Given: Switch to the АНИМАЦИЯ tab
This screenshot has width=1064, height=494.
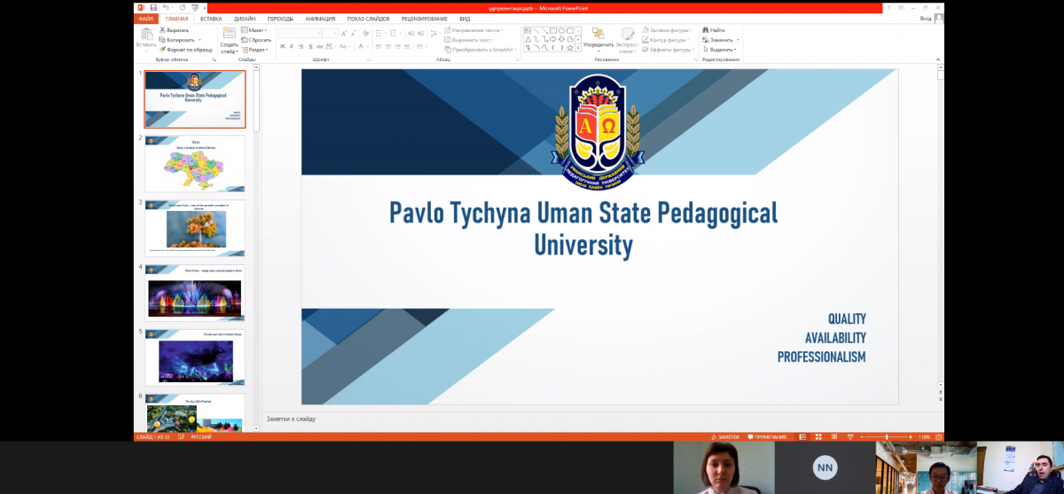Looking at the screenshot, I should click(x=321, y=18).
